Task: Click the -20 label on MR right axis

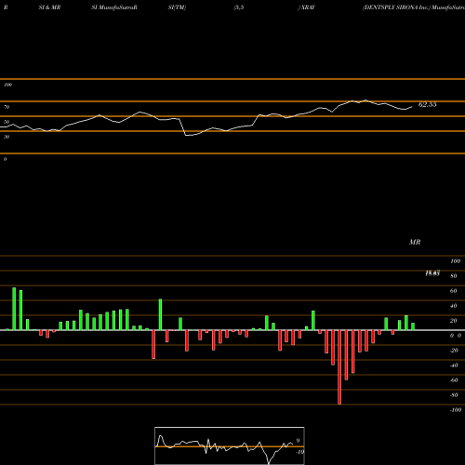Action: click(x=454, y=351)
